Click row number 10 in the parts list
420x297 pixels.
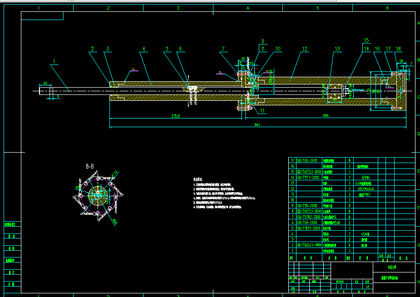(292, 200)
